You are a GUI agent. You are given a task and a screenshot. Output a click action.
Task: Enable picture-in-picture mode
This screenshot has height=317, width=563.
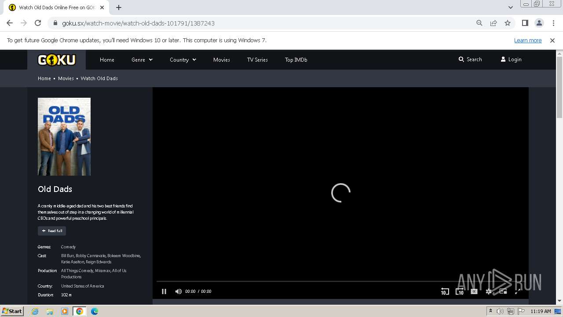503,291
